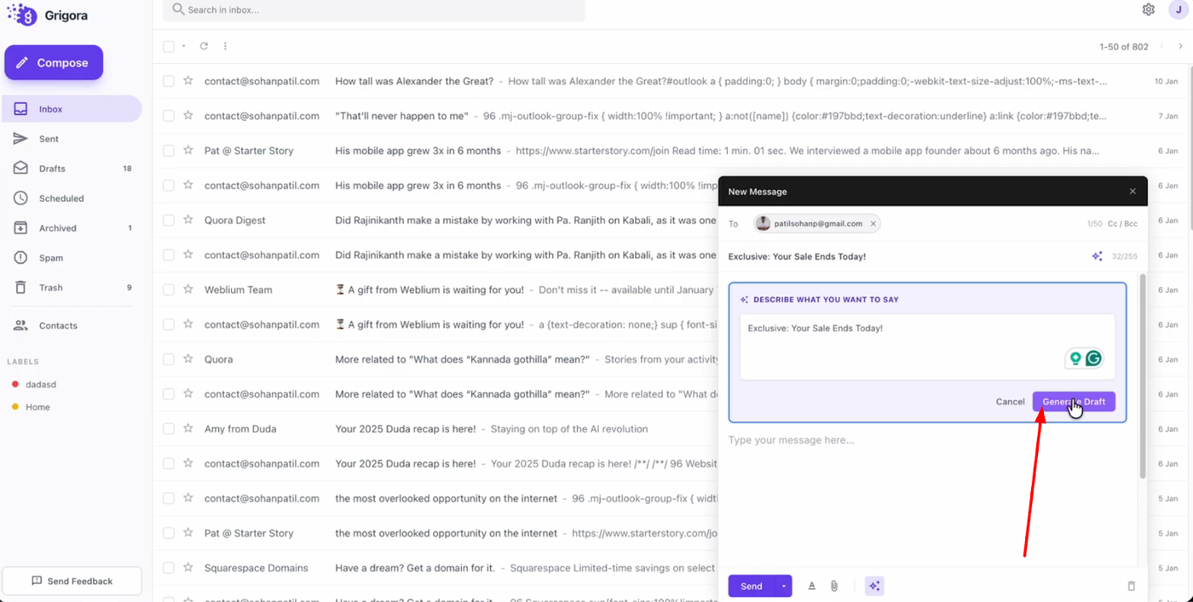Click the Grammarly icon in prompt box
The height and width of the screenshot is (602, 1193).
1093,358
